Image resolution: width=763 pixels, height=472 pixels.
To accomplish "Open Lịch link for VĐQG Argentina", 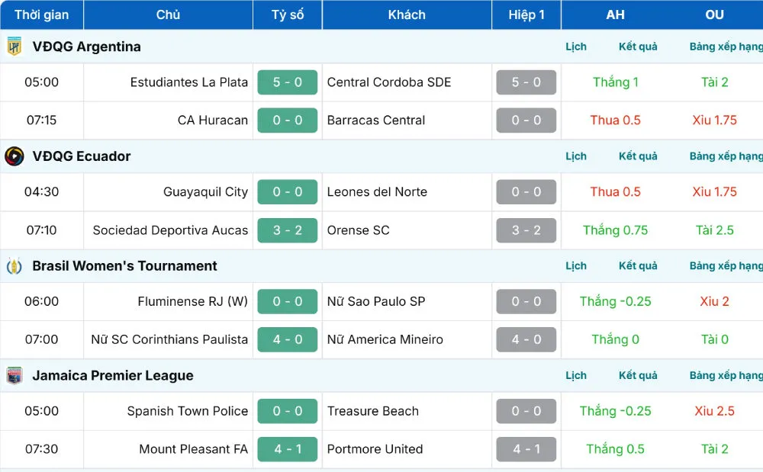I will tap(576, 47).
